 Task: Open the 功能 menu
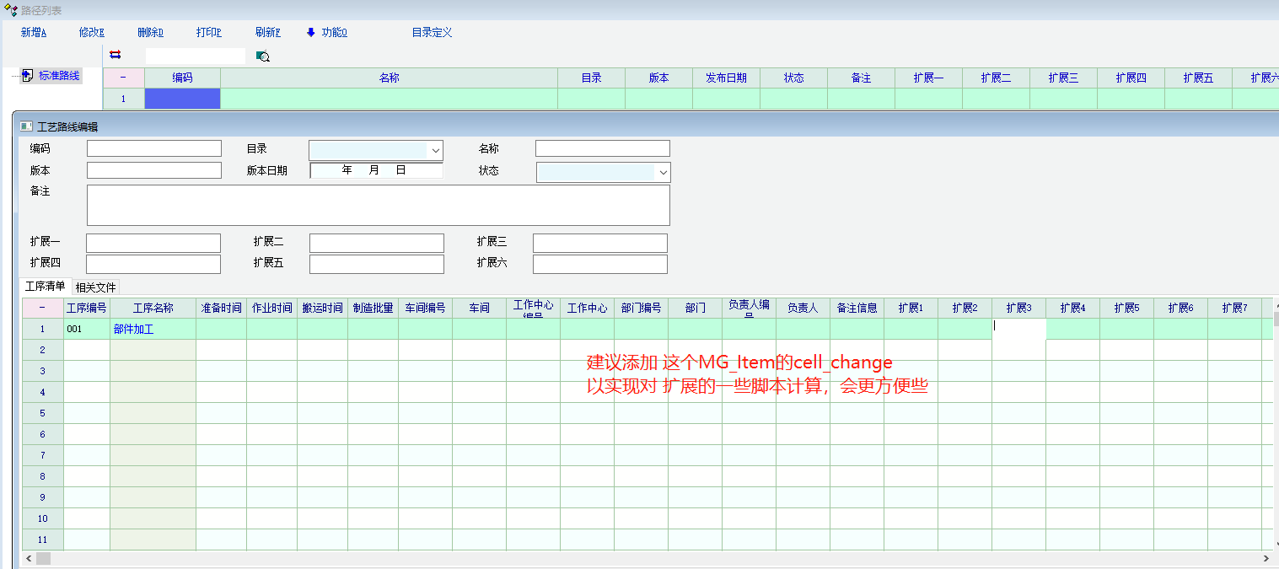pos(334,32)
